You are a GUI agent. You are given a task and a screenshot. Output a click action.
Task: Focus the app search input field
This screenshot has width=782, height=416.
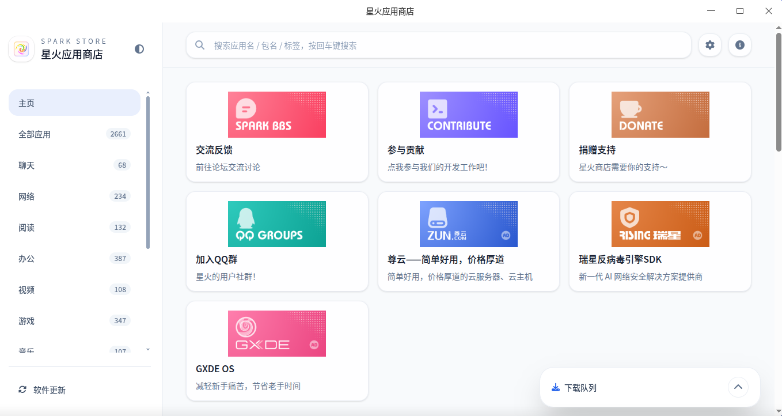[439, 45]
